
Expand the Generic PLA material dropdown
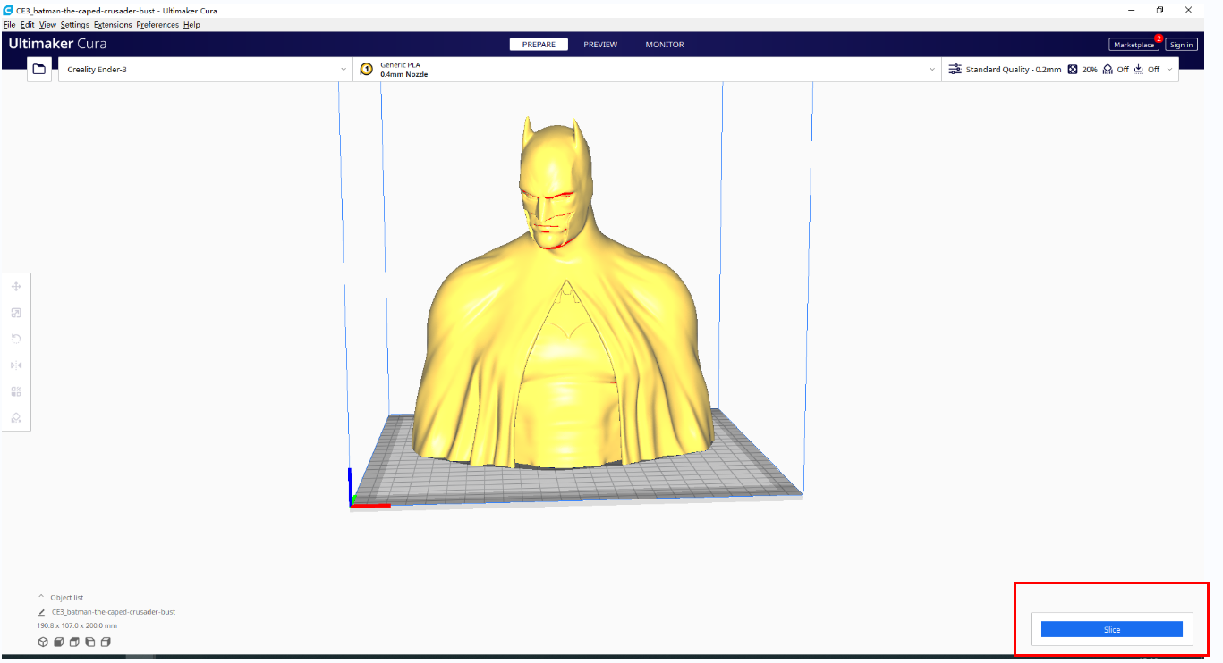click(646, 69)
